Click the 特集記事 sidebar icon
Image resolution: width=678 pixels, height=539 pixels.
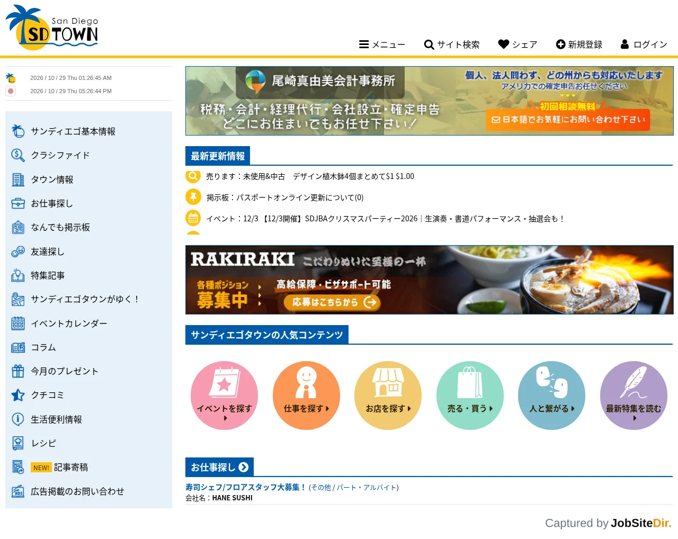18,275
